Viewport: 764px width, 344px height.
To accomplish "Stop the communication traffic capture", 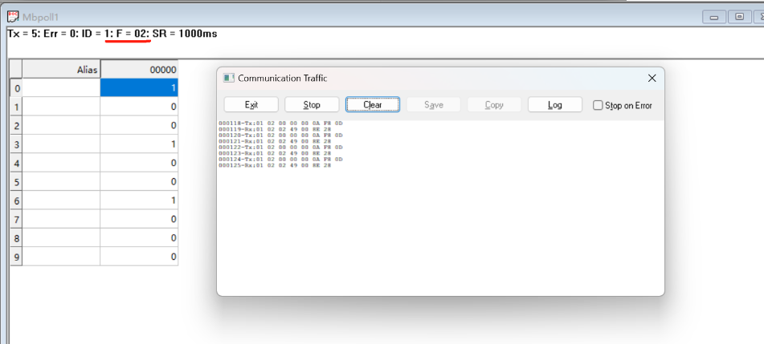I will [312, 104].
